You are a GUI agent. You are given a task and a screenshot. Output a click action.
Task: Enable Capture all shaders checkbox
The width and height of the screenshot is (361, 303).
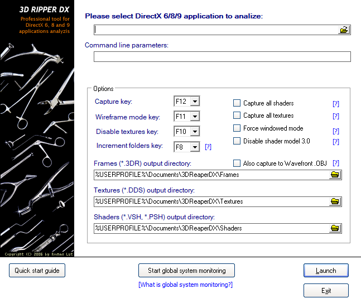pos(237,103)
